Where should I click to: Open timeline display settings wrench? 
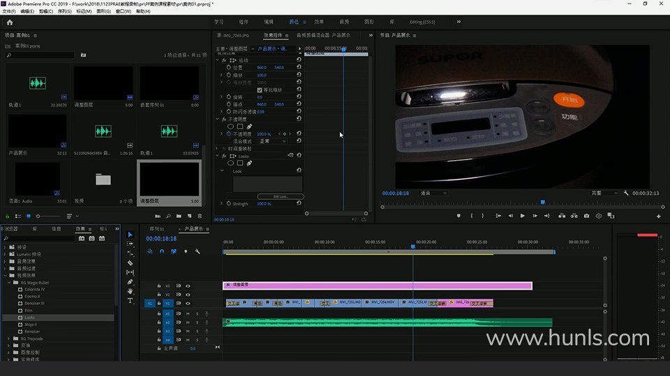click(x=198, y=251)
